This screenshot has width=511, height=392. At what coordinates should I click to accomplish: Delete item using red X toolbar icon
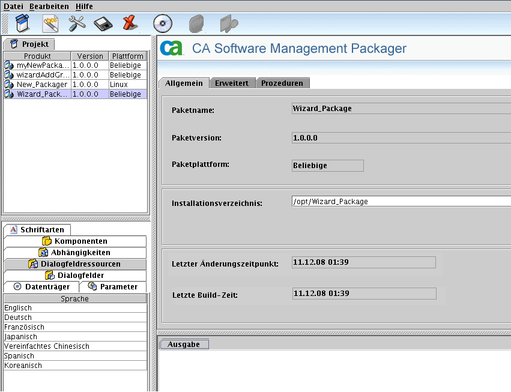point(130,23)
